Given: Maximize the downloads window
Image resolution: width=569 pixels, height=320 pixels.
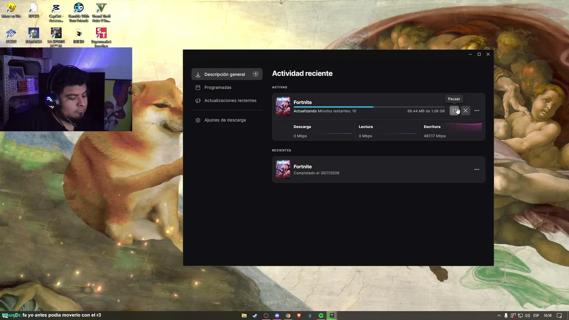Looking at the screenshot, I should [479, 54].
